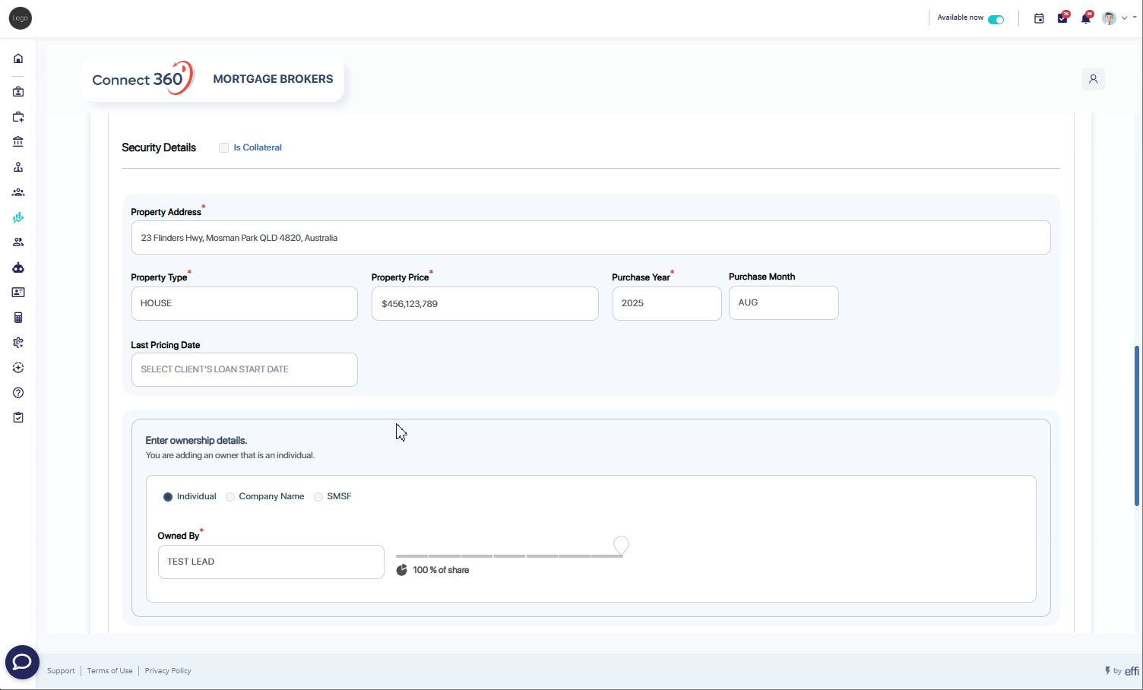Open the calculator sidebar icon
1143x690 pixels.
(x=18, y=318)
